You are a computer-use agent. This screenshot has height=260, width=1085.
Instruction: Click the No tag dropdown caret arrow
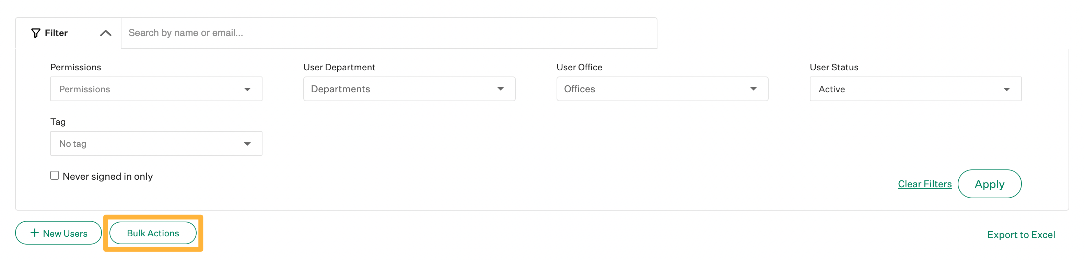pos(248,143)
